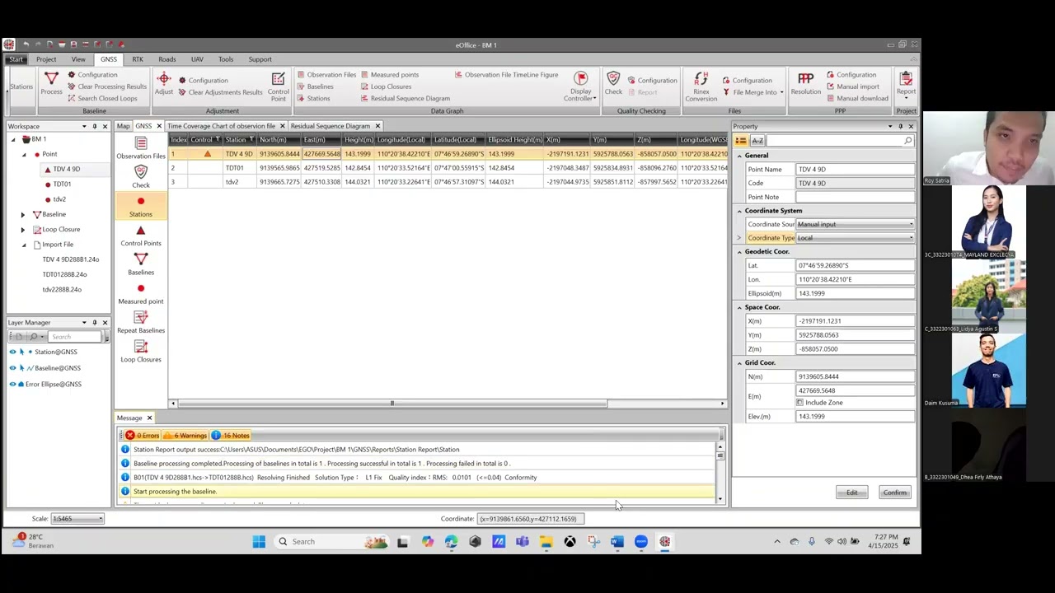Select row 3 tdv2 in stations table

pos(448,182)
